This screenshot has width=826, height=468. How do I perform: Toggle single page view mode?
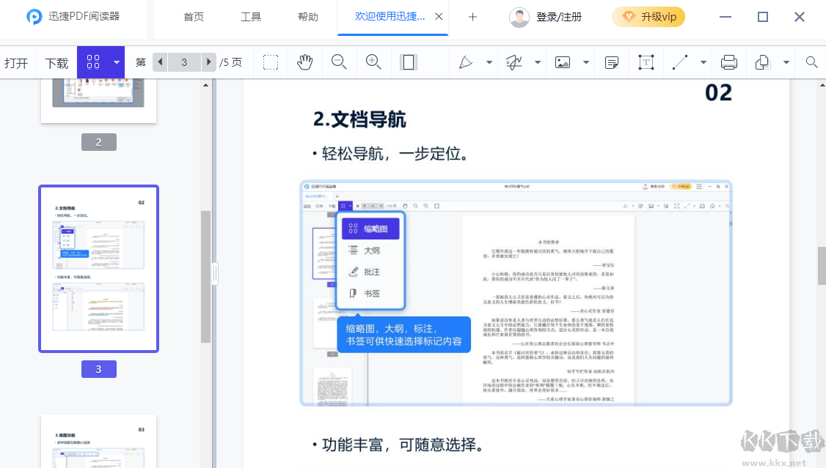tap(409, 62)
